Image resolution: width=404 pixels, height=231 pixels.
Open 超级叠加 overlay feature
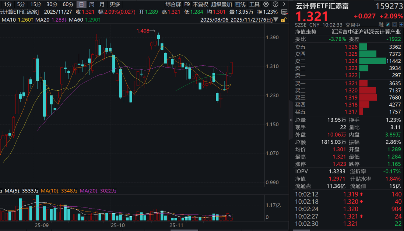pos(221,4)
